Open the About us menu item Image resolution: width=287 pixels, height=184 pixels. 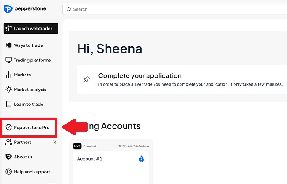pos(23,157)
